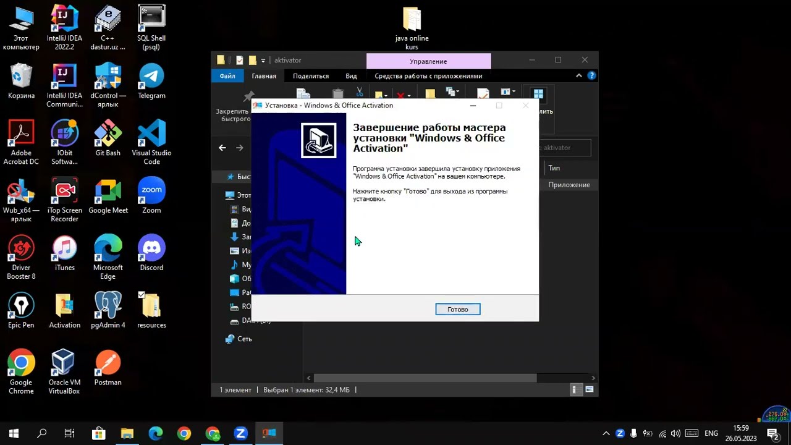Open Epic Pen desktop icon
Screen dimensions: 791x445
(21, 311)
